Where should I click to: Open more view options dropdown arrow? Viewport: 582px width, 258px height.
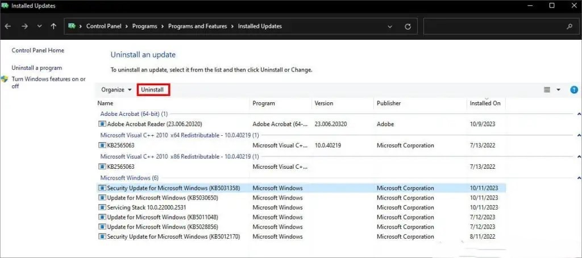point(558,89)
